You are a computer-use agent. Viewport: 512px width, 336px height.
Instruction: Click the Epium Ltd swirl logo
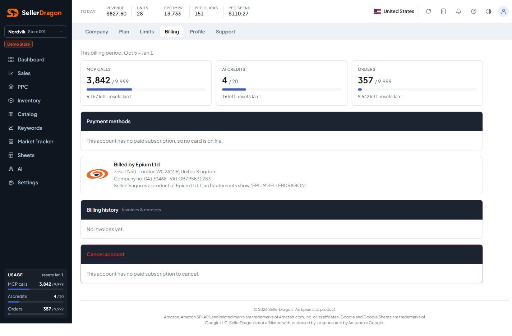click(97, 174)
